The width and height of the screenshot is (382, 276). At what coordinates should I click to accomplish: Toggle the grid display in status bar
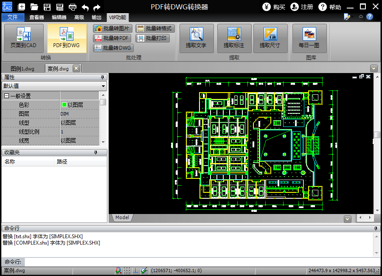pos(127,270)
